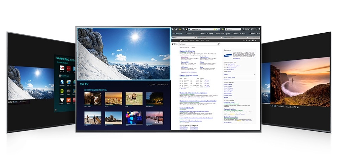The width and height of the screenshot is (338, 158).
Task: Click the browser back arrow
Action: click(x=173, y=29)
